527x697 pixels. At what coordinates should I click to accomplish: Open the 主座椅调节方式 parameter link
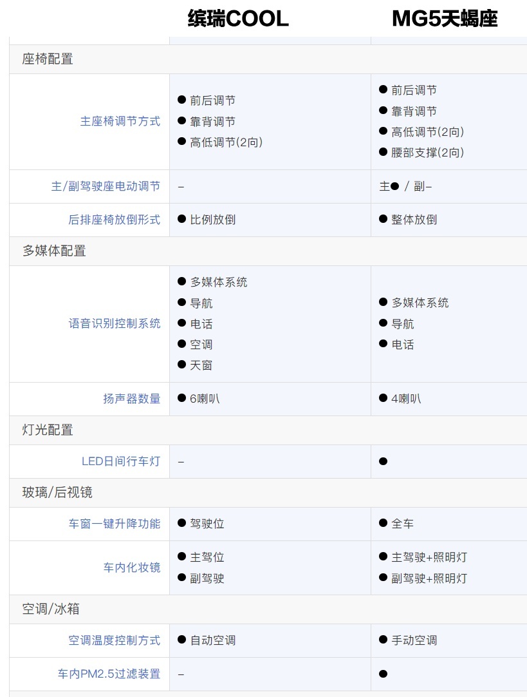tap(120, 121)
